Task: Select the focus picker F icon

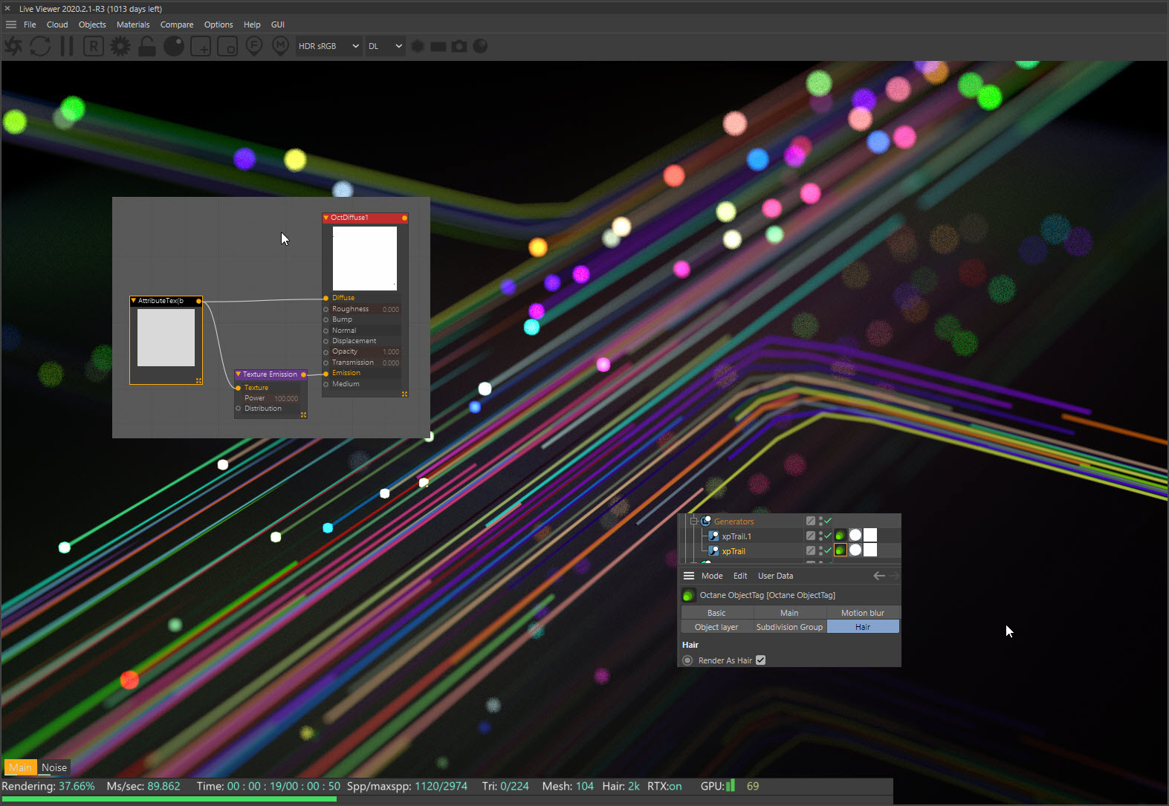Action: pyautogui.click(x=254, y=46)
